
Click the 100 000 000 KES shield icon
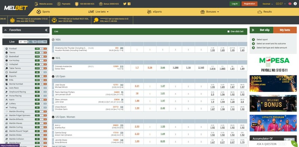77,4
